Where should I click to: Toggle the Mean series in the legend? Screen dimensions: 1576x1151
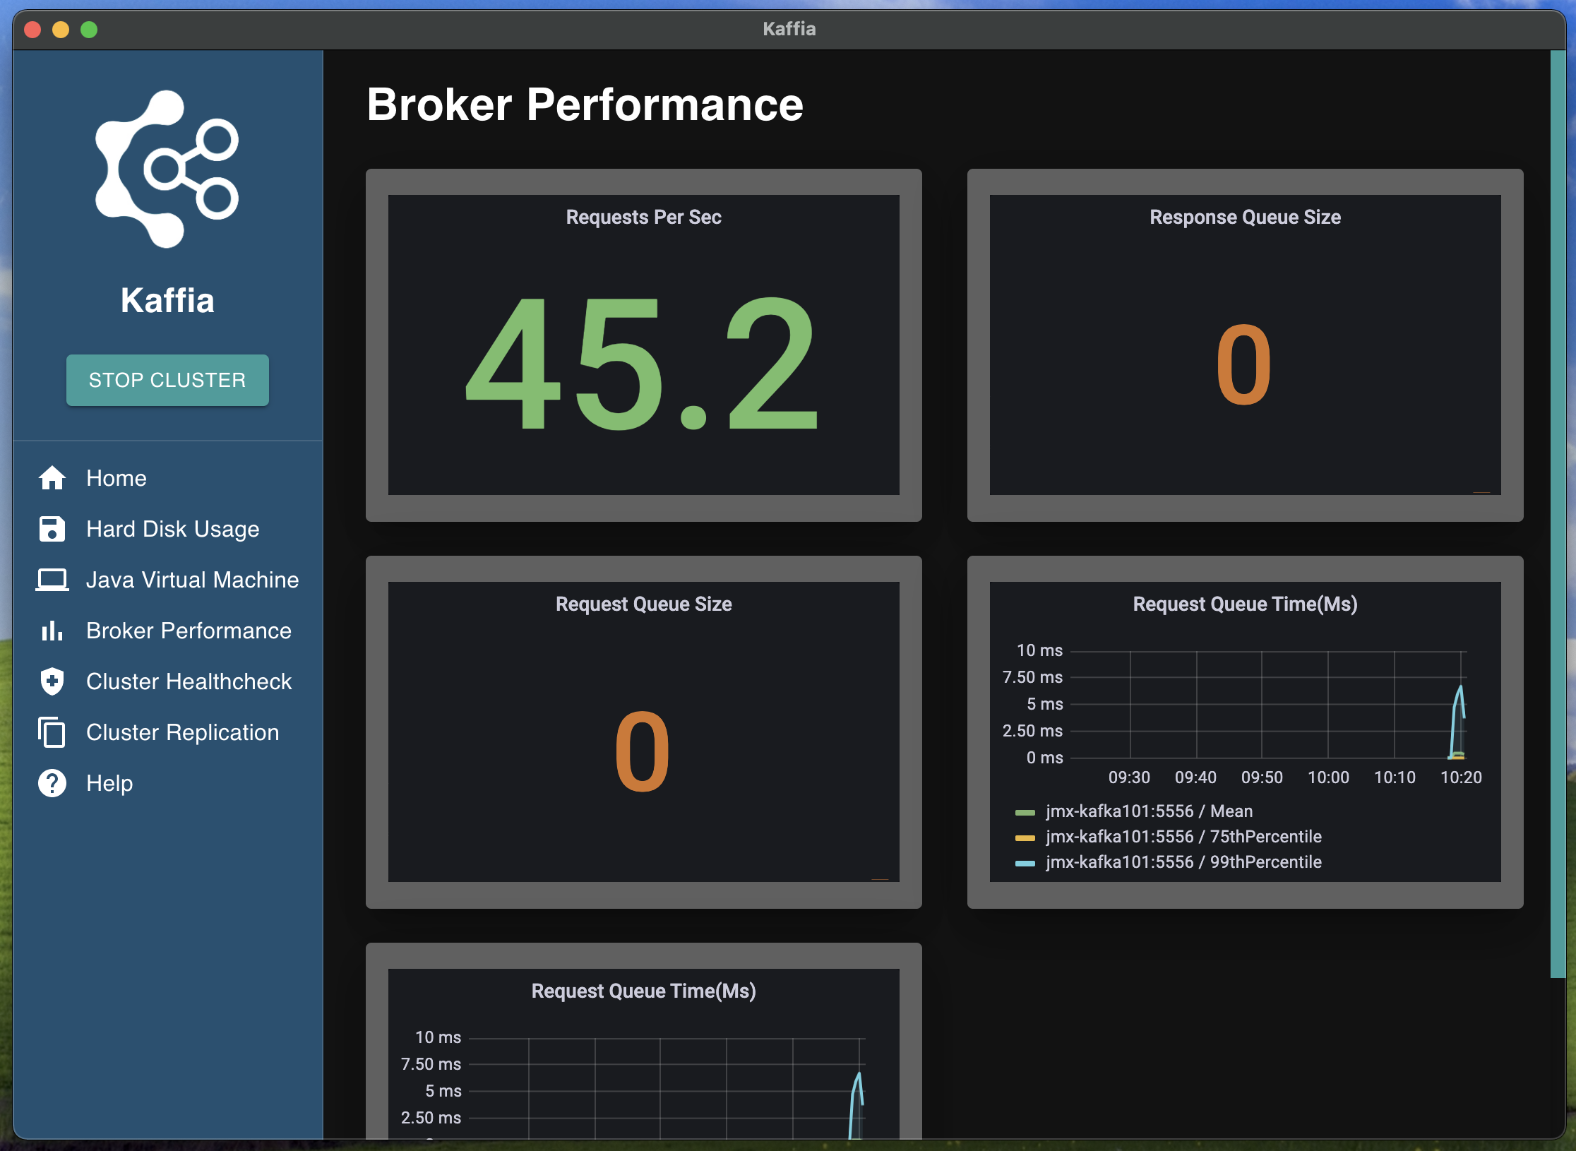(x=1149, y=811)
